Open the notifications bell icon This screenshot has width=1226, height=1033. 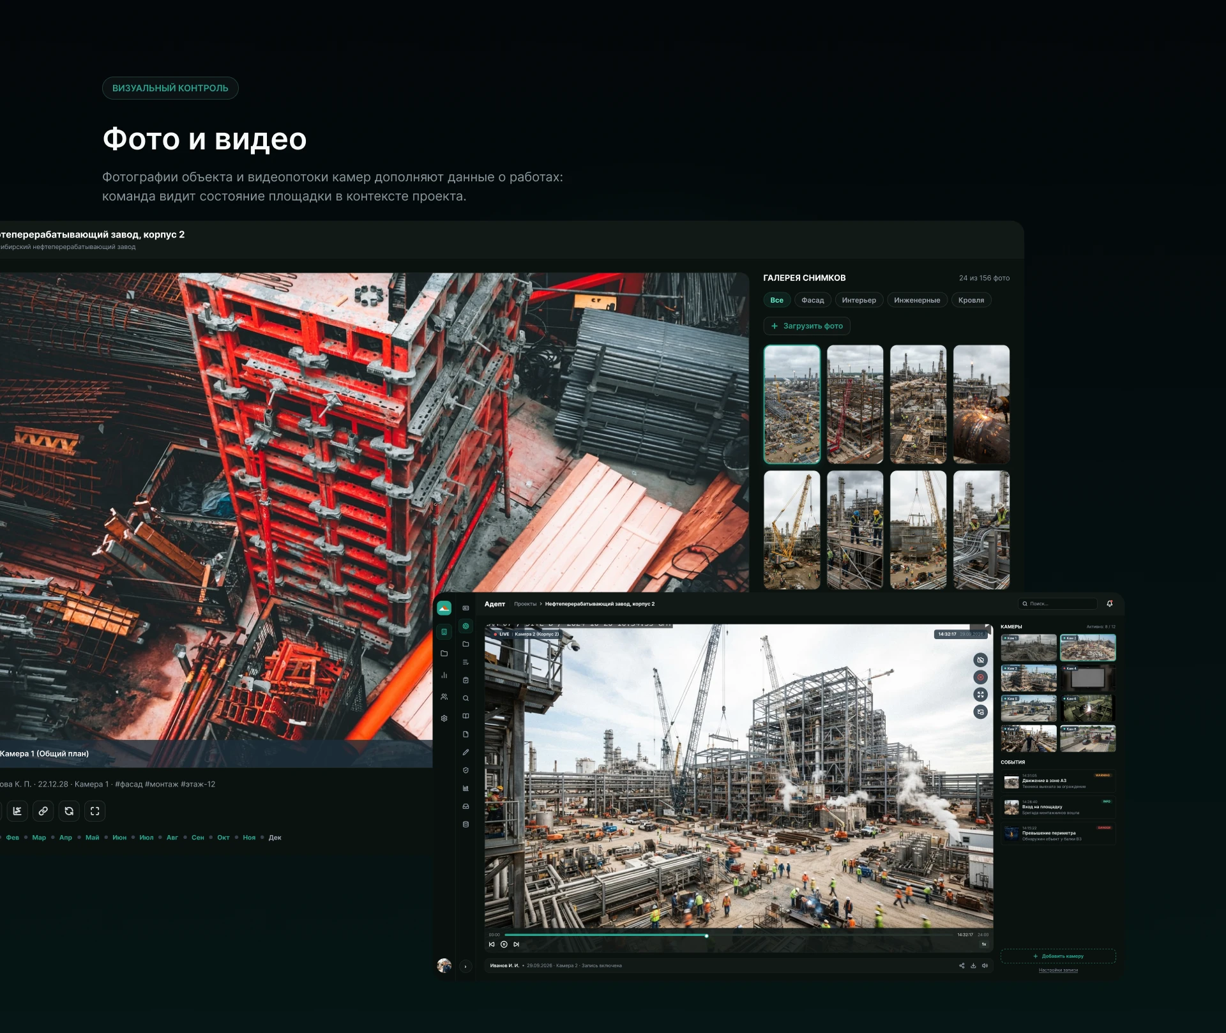[x=1110, y=604]
